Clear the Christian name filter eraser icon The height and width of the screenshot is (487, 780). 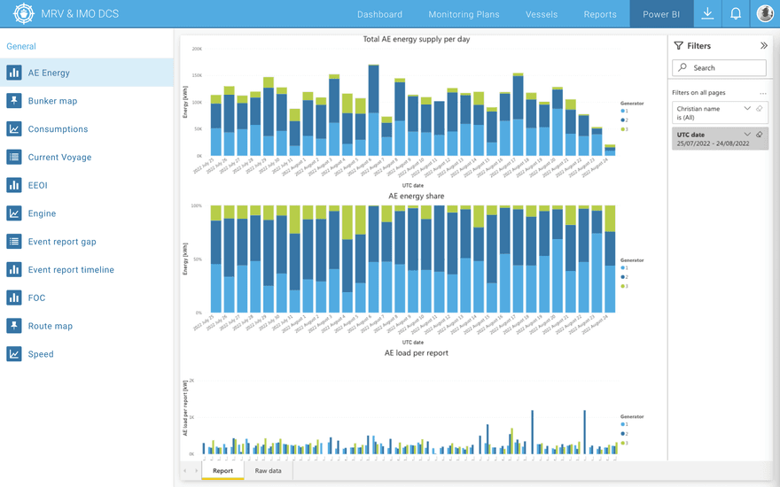[x=759, y=108]
